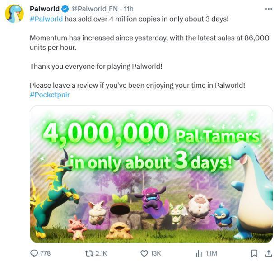Viewport: 279px width, 262px height.
Task: Click the 2.1K reposts count
Action: tap(101, 253)
